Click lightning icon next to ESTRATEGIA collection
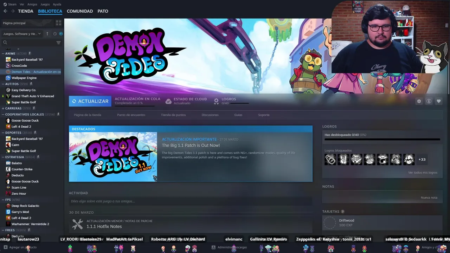Image resolution: width=450 pixels, height=253 pixels. point(38,157)
